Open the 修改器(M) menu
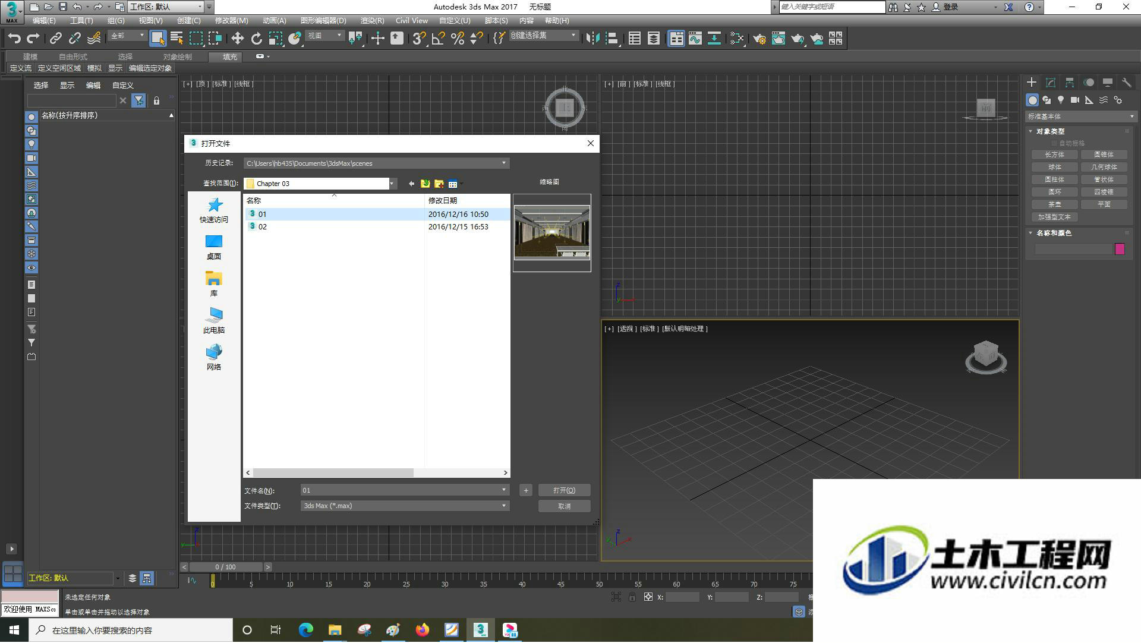The image size is (1141, 643). [x=231, y=21]
